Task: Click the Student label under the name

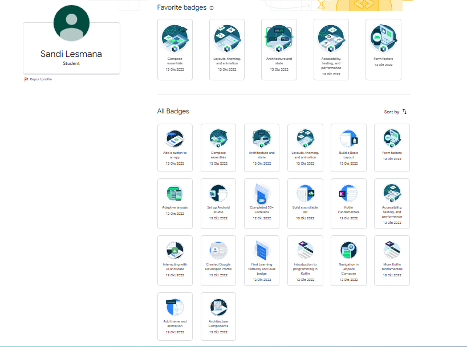Action: pos(71,63)
